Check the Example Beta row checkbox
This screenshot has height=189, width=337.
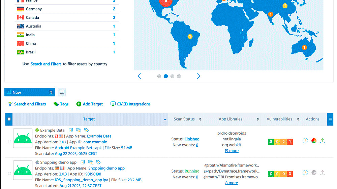9,142
